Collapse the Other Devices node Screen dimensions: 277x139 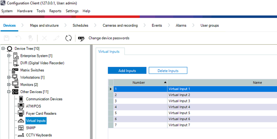click(9, 92)
